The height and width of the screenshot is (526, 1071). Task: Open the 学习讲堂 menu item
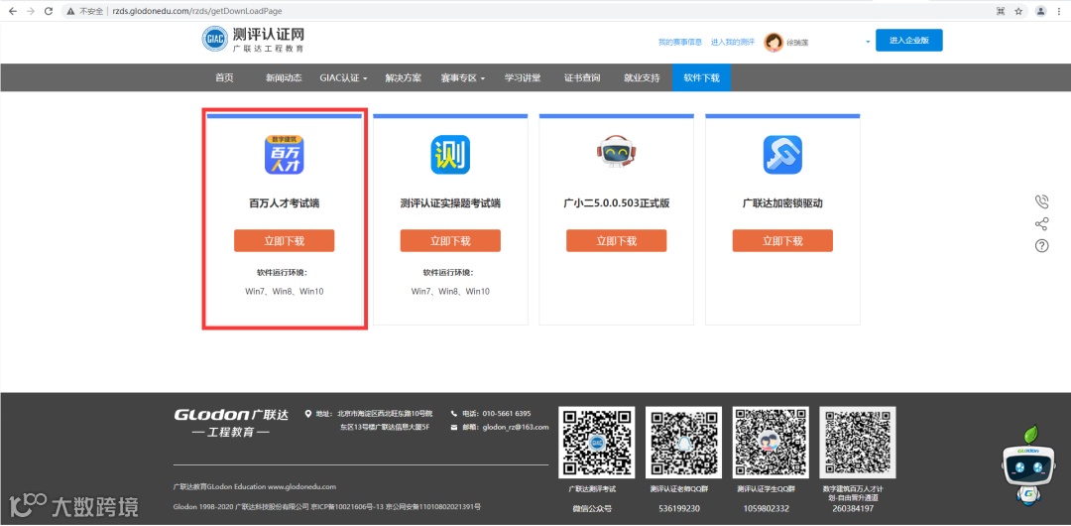523,78
